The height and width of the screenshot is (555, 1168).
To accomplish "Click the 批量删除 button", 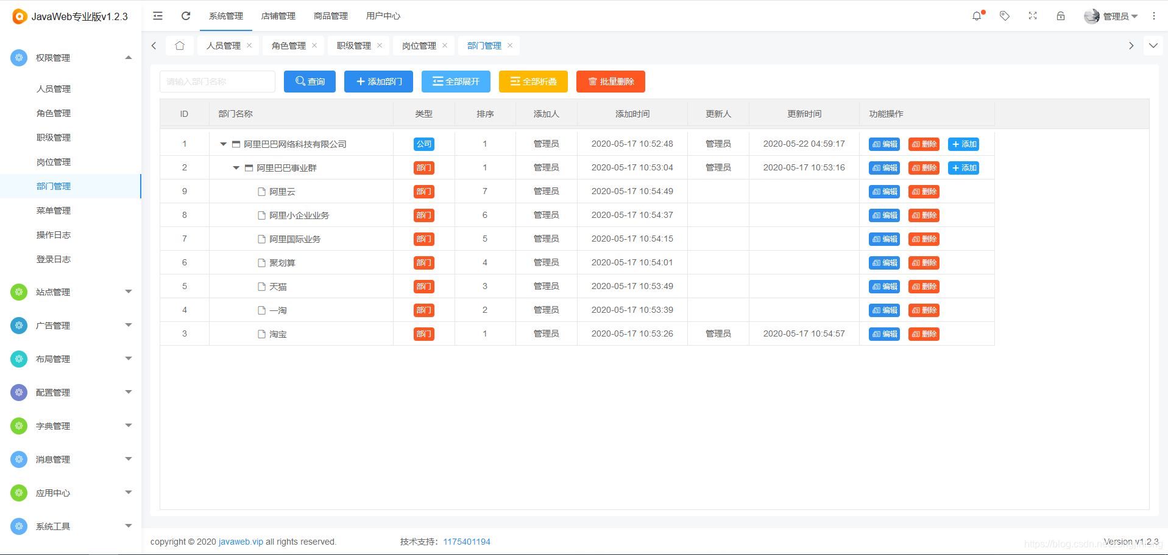I will pyautogui.click(x=611, y=82).
